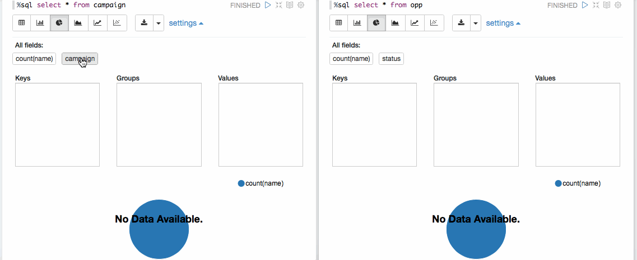This screenshot has width=637, height=260.
Task: Click count(name) field in opp paragraph
Action: coord(351,59)
